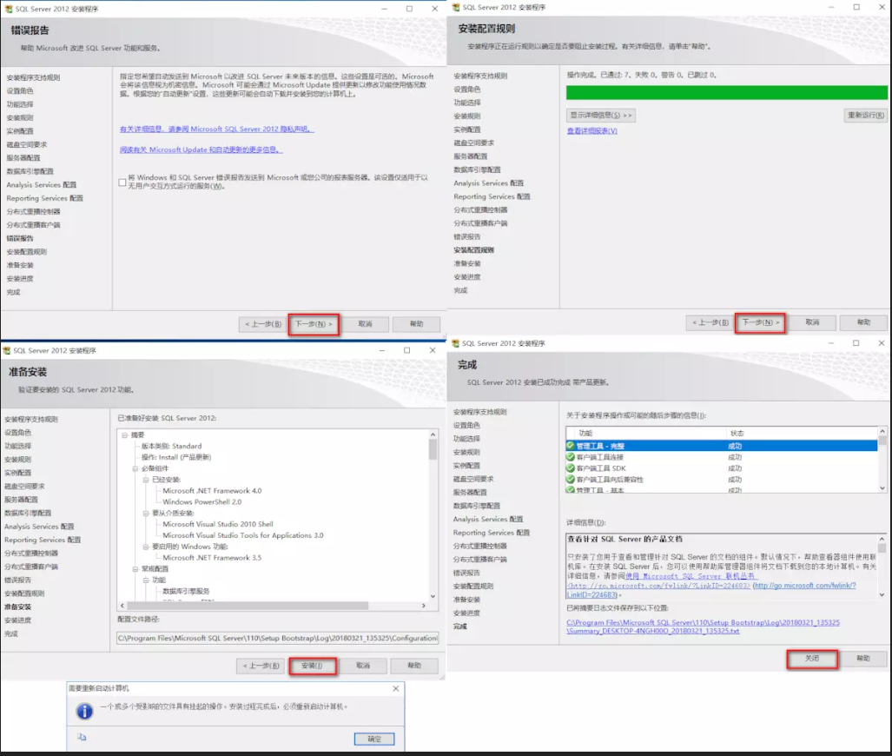Click the blue info icon in restart dialog

point(85,711)
